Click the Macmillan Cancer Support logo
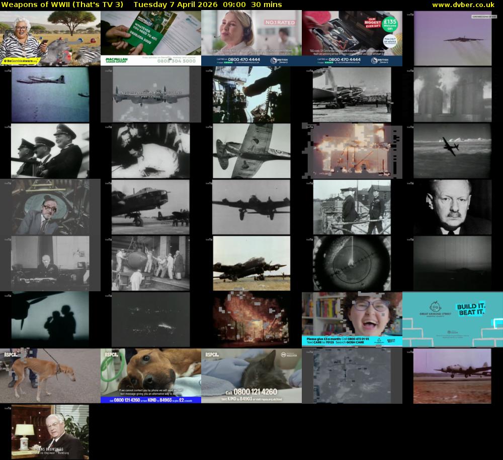This screenshot has width=503, height=460. pos(117,60)
